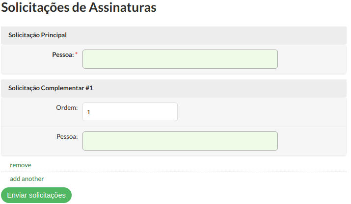Place the cursor in the order number box
Image resolution: width=351 pixels, height=204 pixels.
pyautogui.click(x=130, y=112)
